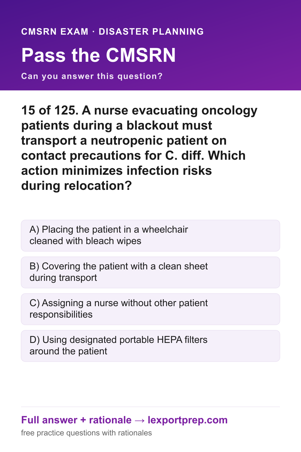The width and height of the screenshot is (301, 452).
Task: Click the 'CMSRN EXAM' header label
Action: (55, 32)
